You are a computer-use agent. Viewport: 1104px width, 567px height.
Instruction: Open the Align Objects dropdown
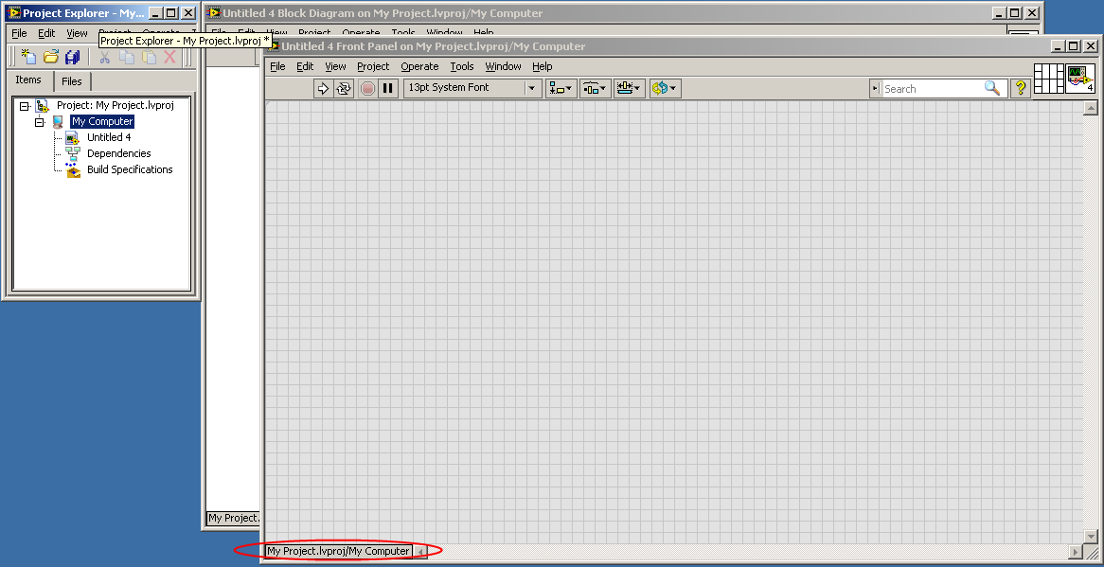point(561,88)
